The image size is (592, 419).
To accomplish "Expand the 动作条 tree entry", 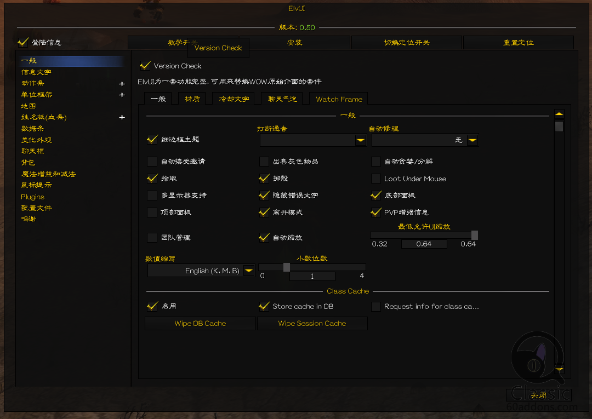I will pyautogui.click(x=122, y=84).
